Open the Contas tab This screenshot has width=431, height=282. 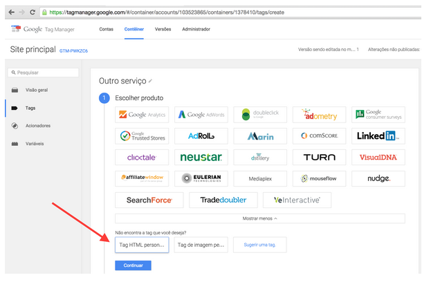[106, 29]
